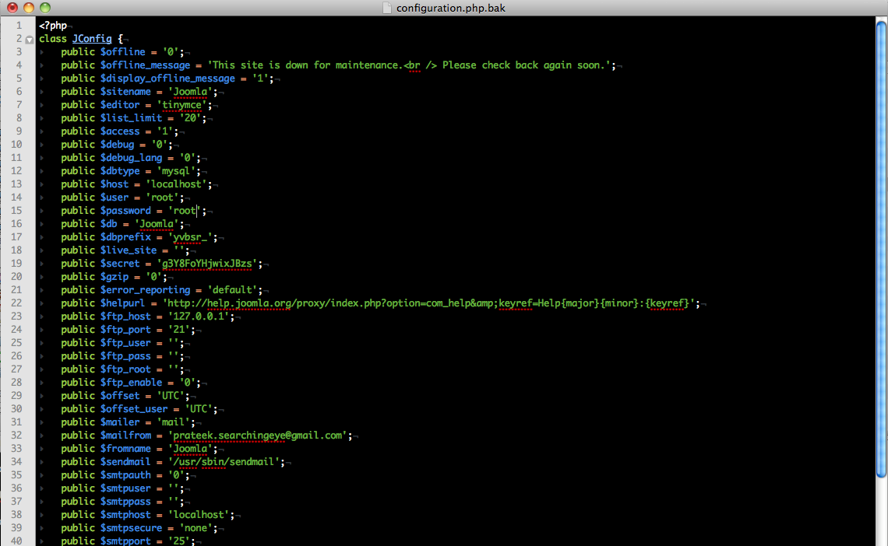Click the $db variable on line 16
Image resolution: width=888 pixels, height=546 pixels.
[x=109, y=224]
